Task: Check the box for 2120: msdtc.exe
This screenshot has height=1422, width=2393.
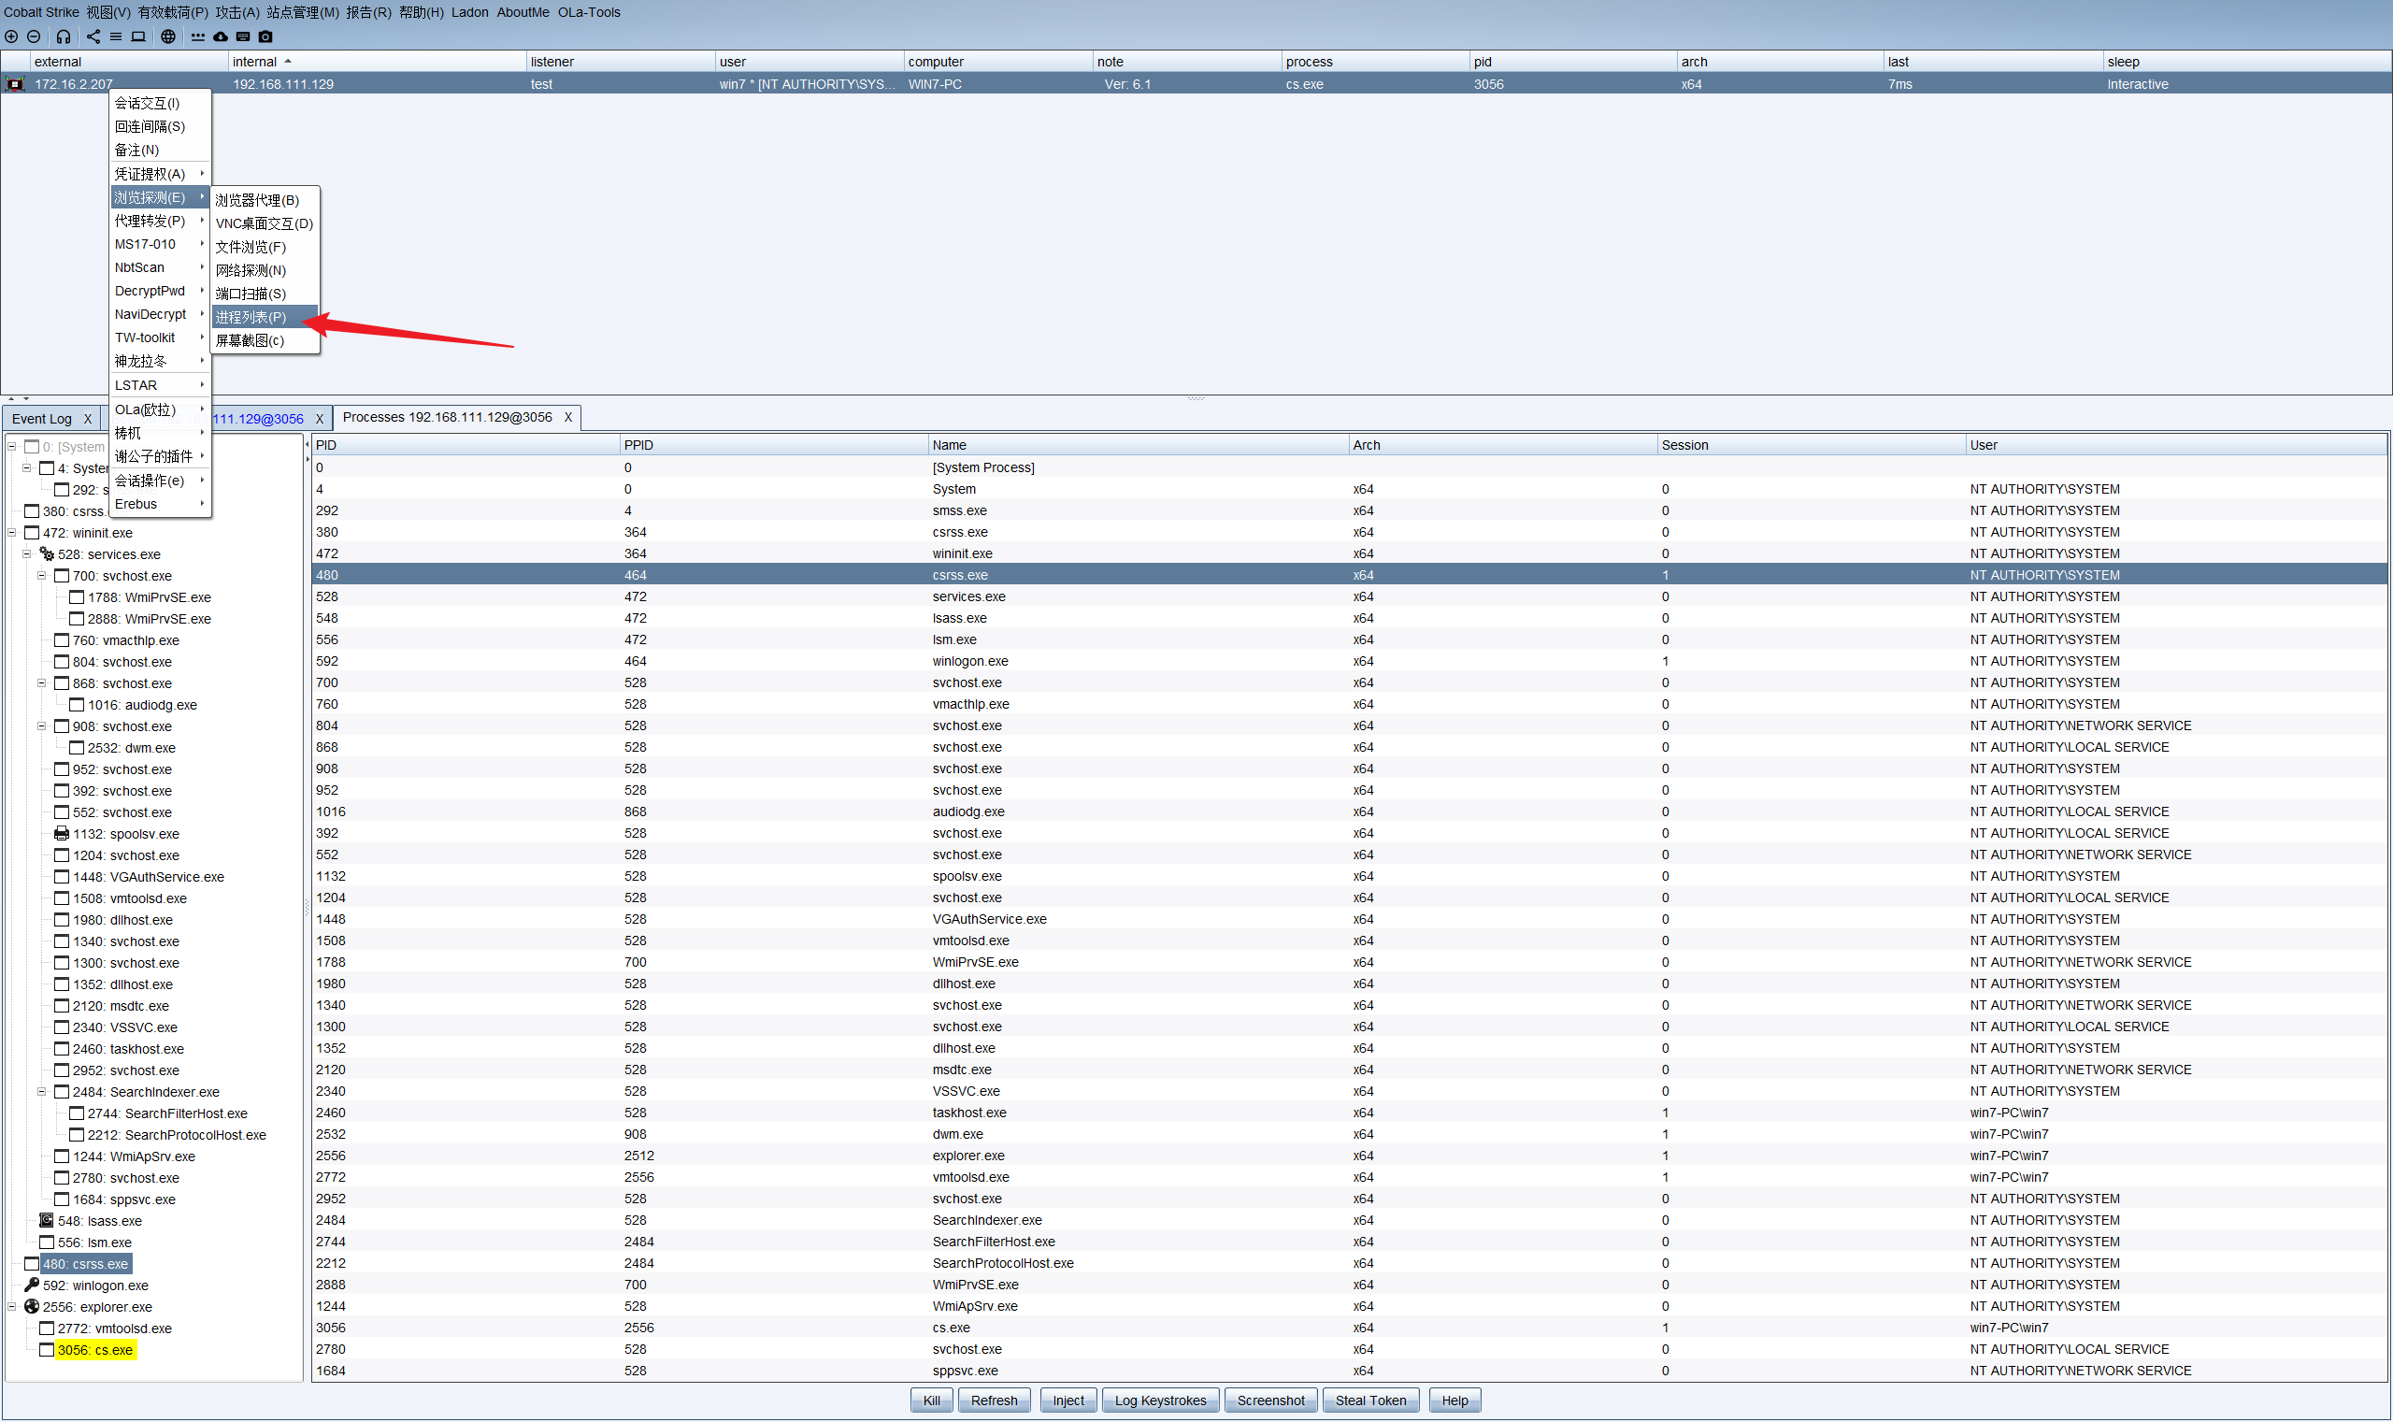Action: 62,1006
